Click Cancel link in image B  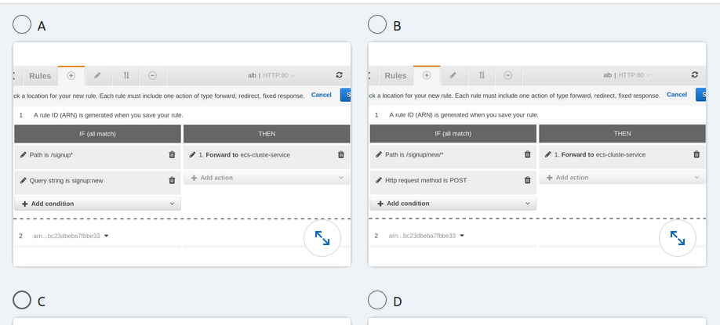click(x=677, y=95)
